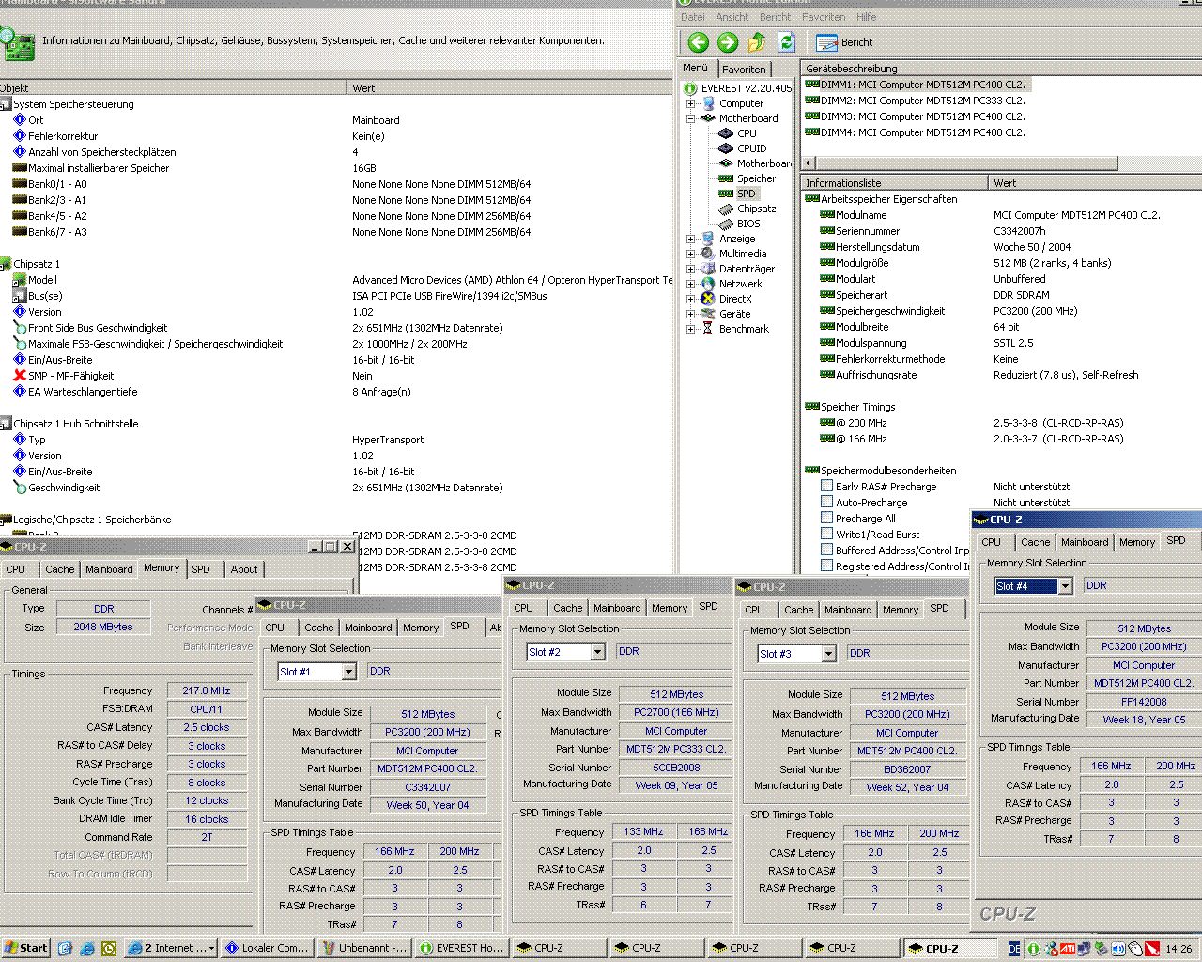Switch to the Favoriten tab
The height and width of the screenshot is (962, 1202).
(744, 70)
